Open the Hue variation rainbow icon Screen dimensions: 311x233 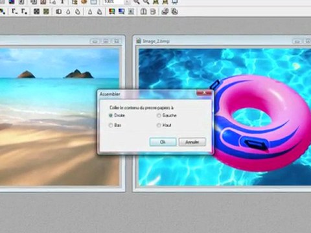click(x=111, y=12)
